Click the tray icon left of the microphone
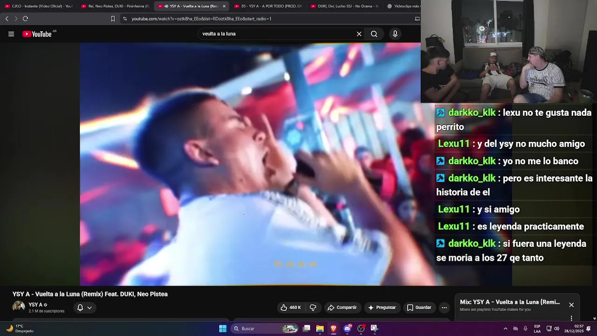The height and width of the screenshot is (336, 597). pos(515,329)
